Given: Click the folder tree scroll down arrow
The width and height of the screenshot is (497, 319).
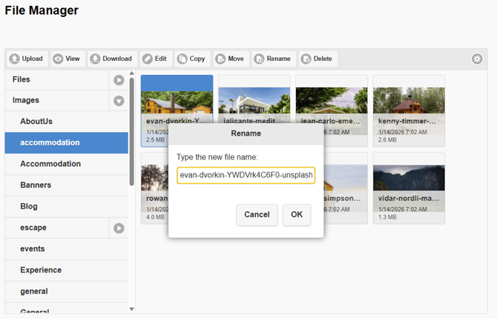Looking at the screenshot, I should 132,309.
